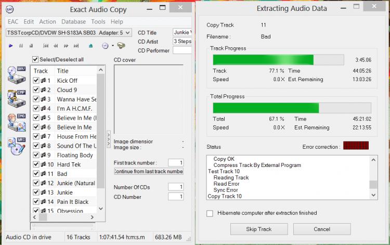Open the Database menu
Image resolution: width=390 pixels, height=245 pixels.
(74, 22)
